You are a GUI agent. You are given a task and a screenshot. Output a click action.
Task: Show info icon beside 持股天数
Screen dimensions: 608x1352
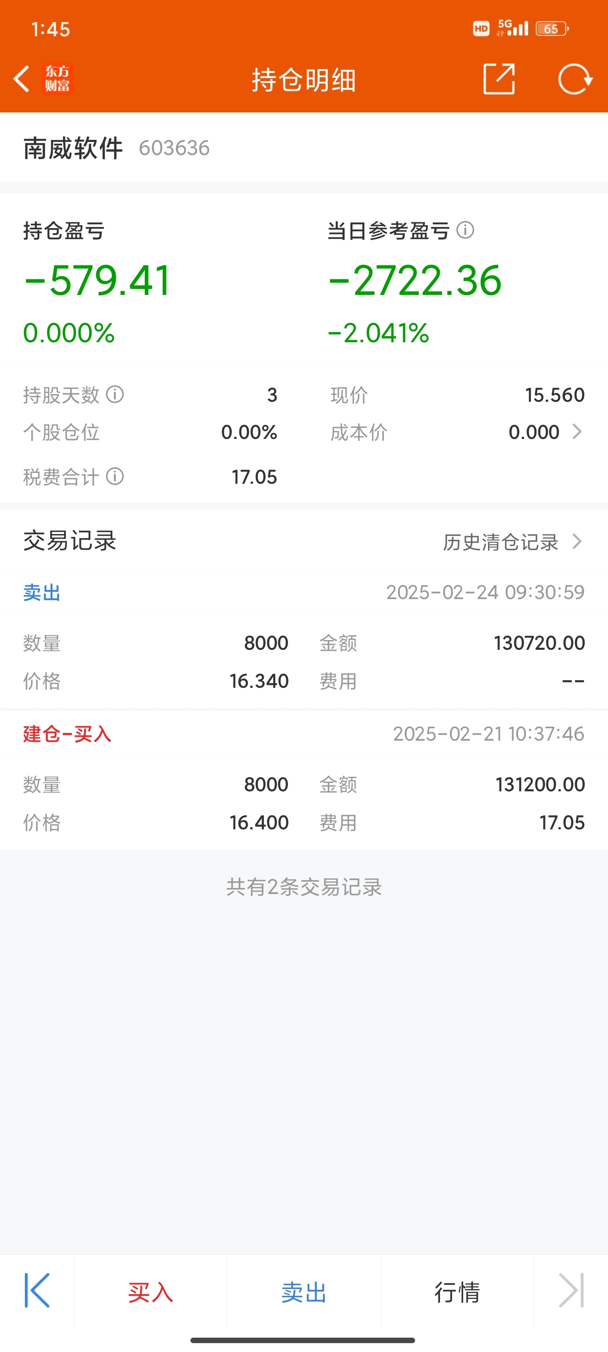pyautogui.click(x=115, y=394)
